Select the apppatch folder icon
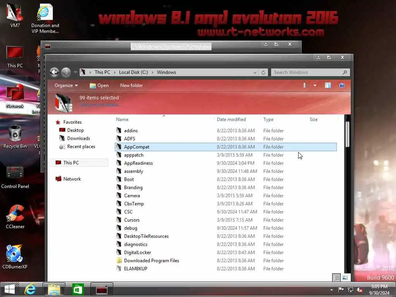Screen dimensions: 396x297 pos(119,155)
